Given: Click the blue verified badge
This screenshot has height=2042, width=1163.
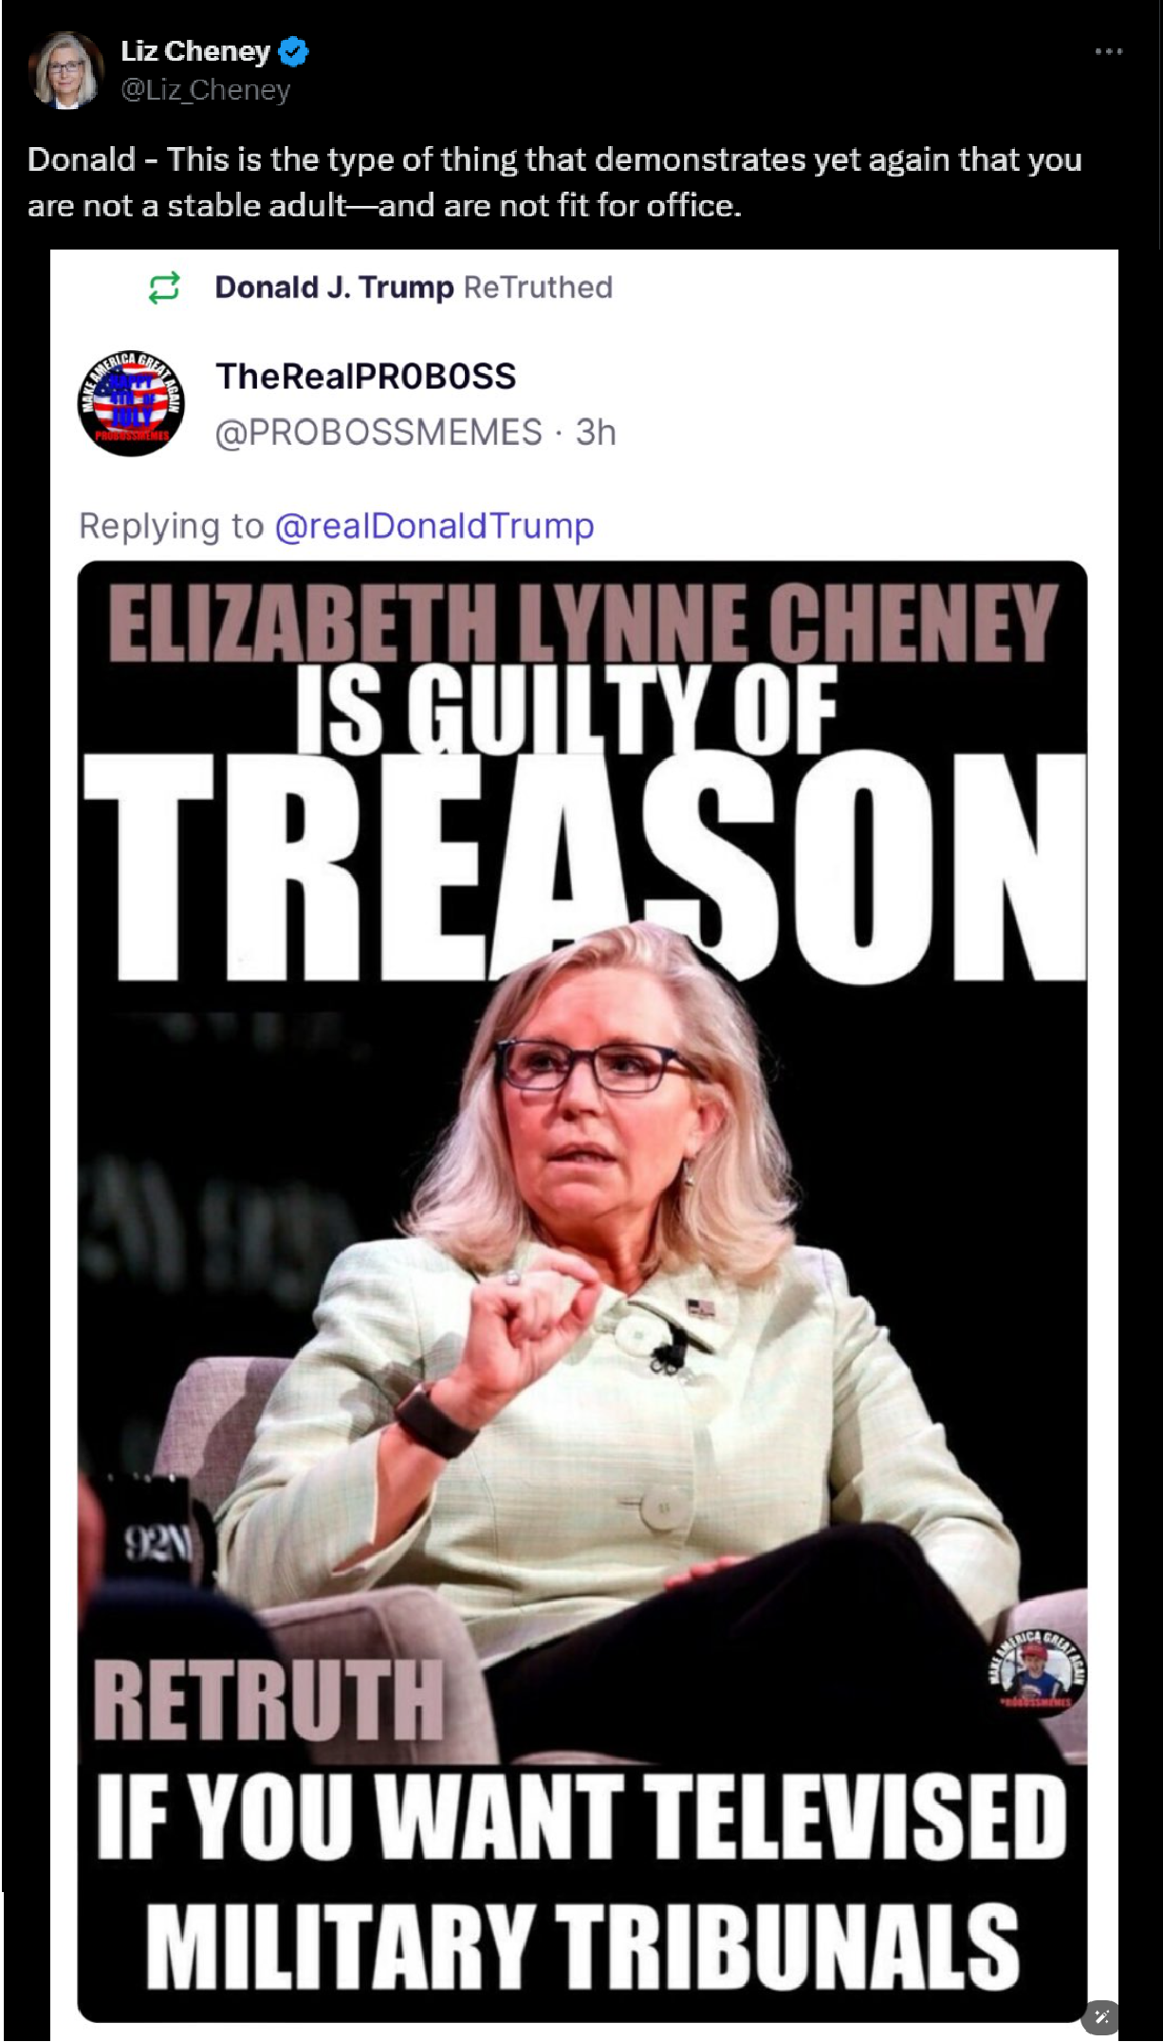Looking at the screenshot, I should pos(293,51).
